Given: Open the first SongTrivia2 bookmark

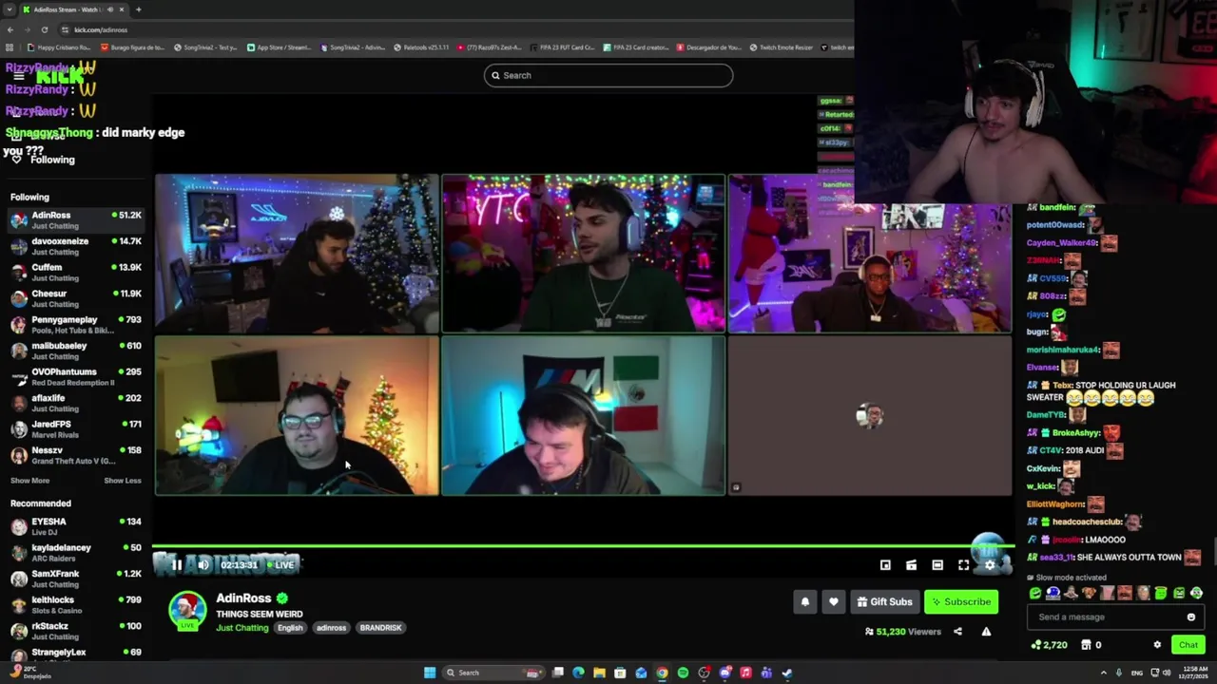Looking at the screenshot, I should pyautogui.click(x=204, y=47).
